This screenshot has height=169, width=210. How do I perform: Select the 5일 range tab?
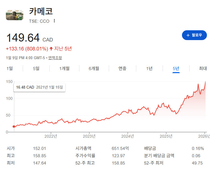tap(36, 68)
